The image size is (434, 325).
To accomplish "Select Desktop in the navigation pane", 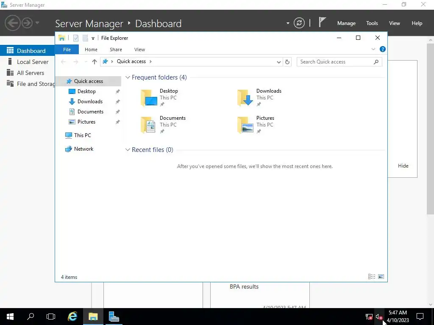I will (86, 91).
